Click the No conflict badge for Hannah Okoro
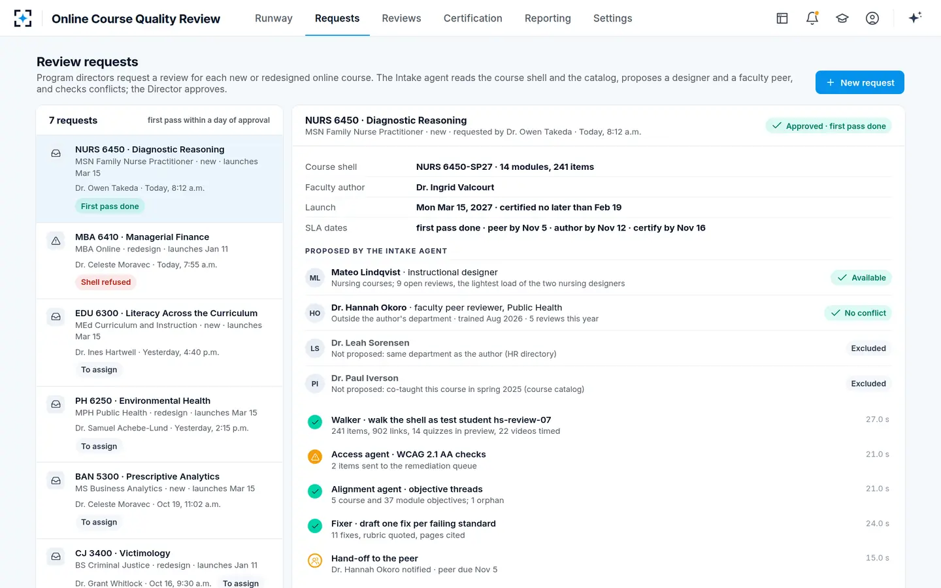The height and width of the screenshot is (588, 941). 858,313
